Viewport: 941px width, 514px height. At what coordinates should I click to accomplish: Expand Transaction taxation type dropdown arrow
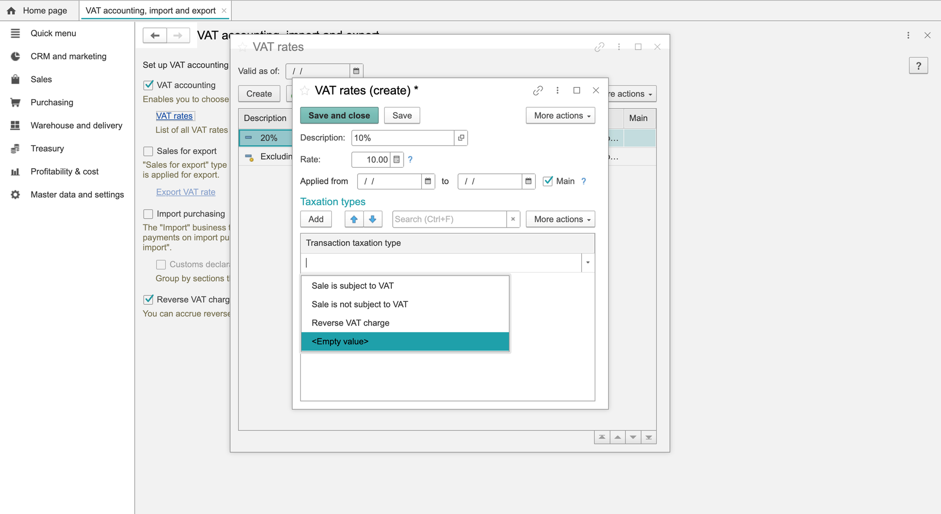[x=588, y=263]
